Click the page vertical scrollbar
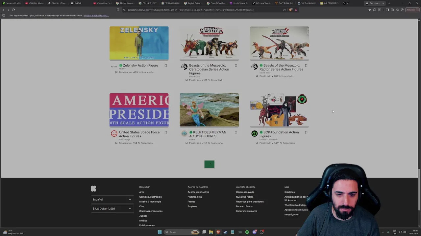Image resolution: width=421 pixels, height=236 pixels. tap(419, 189)
